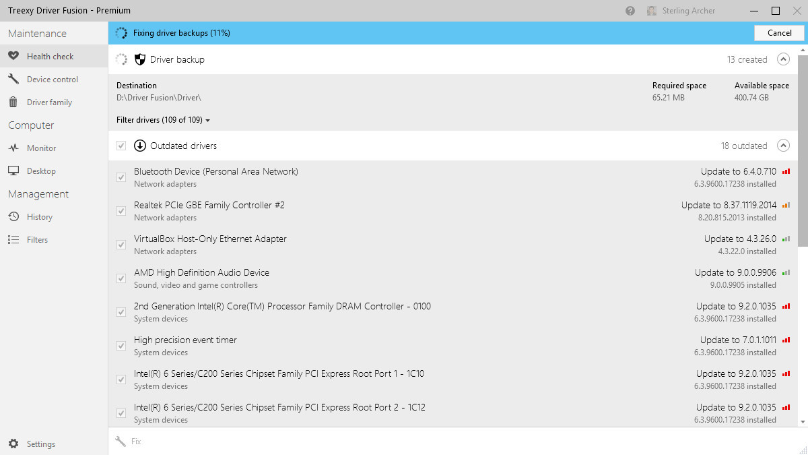Click the vertical scrollbar thumb
This screenshot has height=455, width=808.
[802, 150]
